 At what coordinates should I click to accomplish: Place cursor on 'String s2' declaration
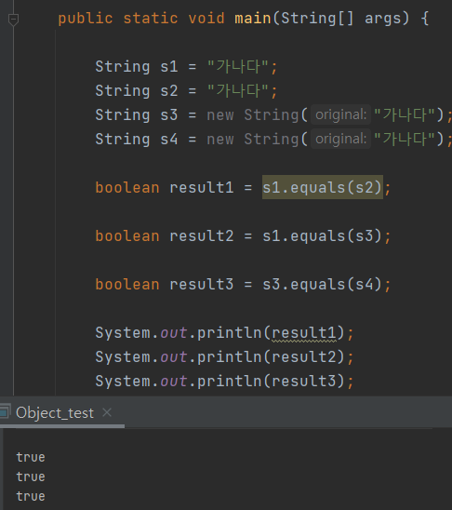pyautogui.click(x=137, y=91)
